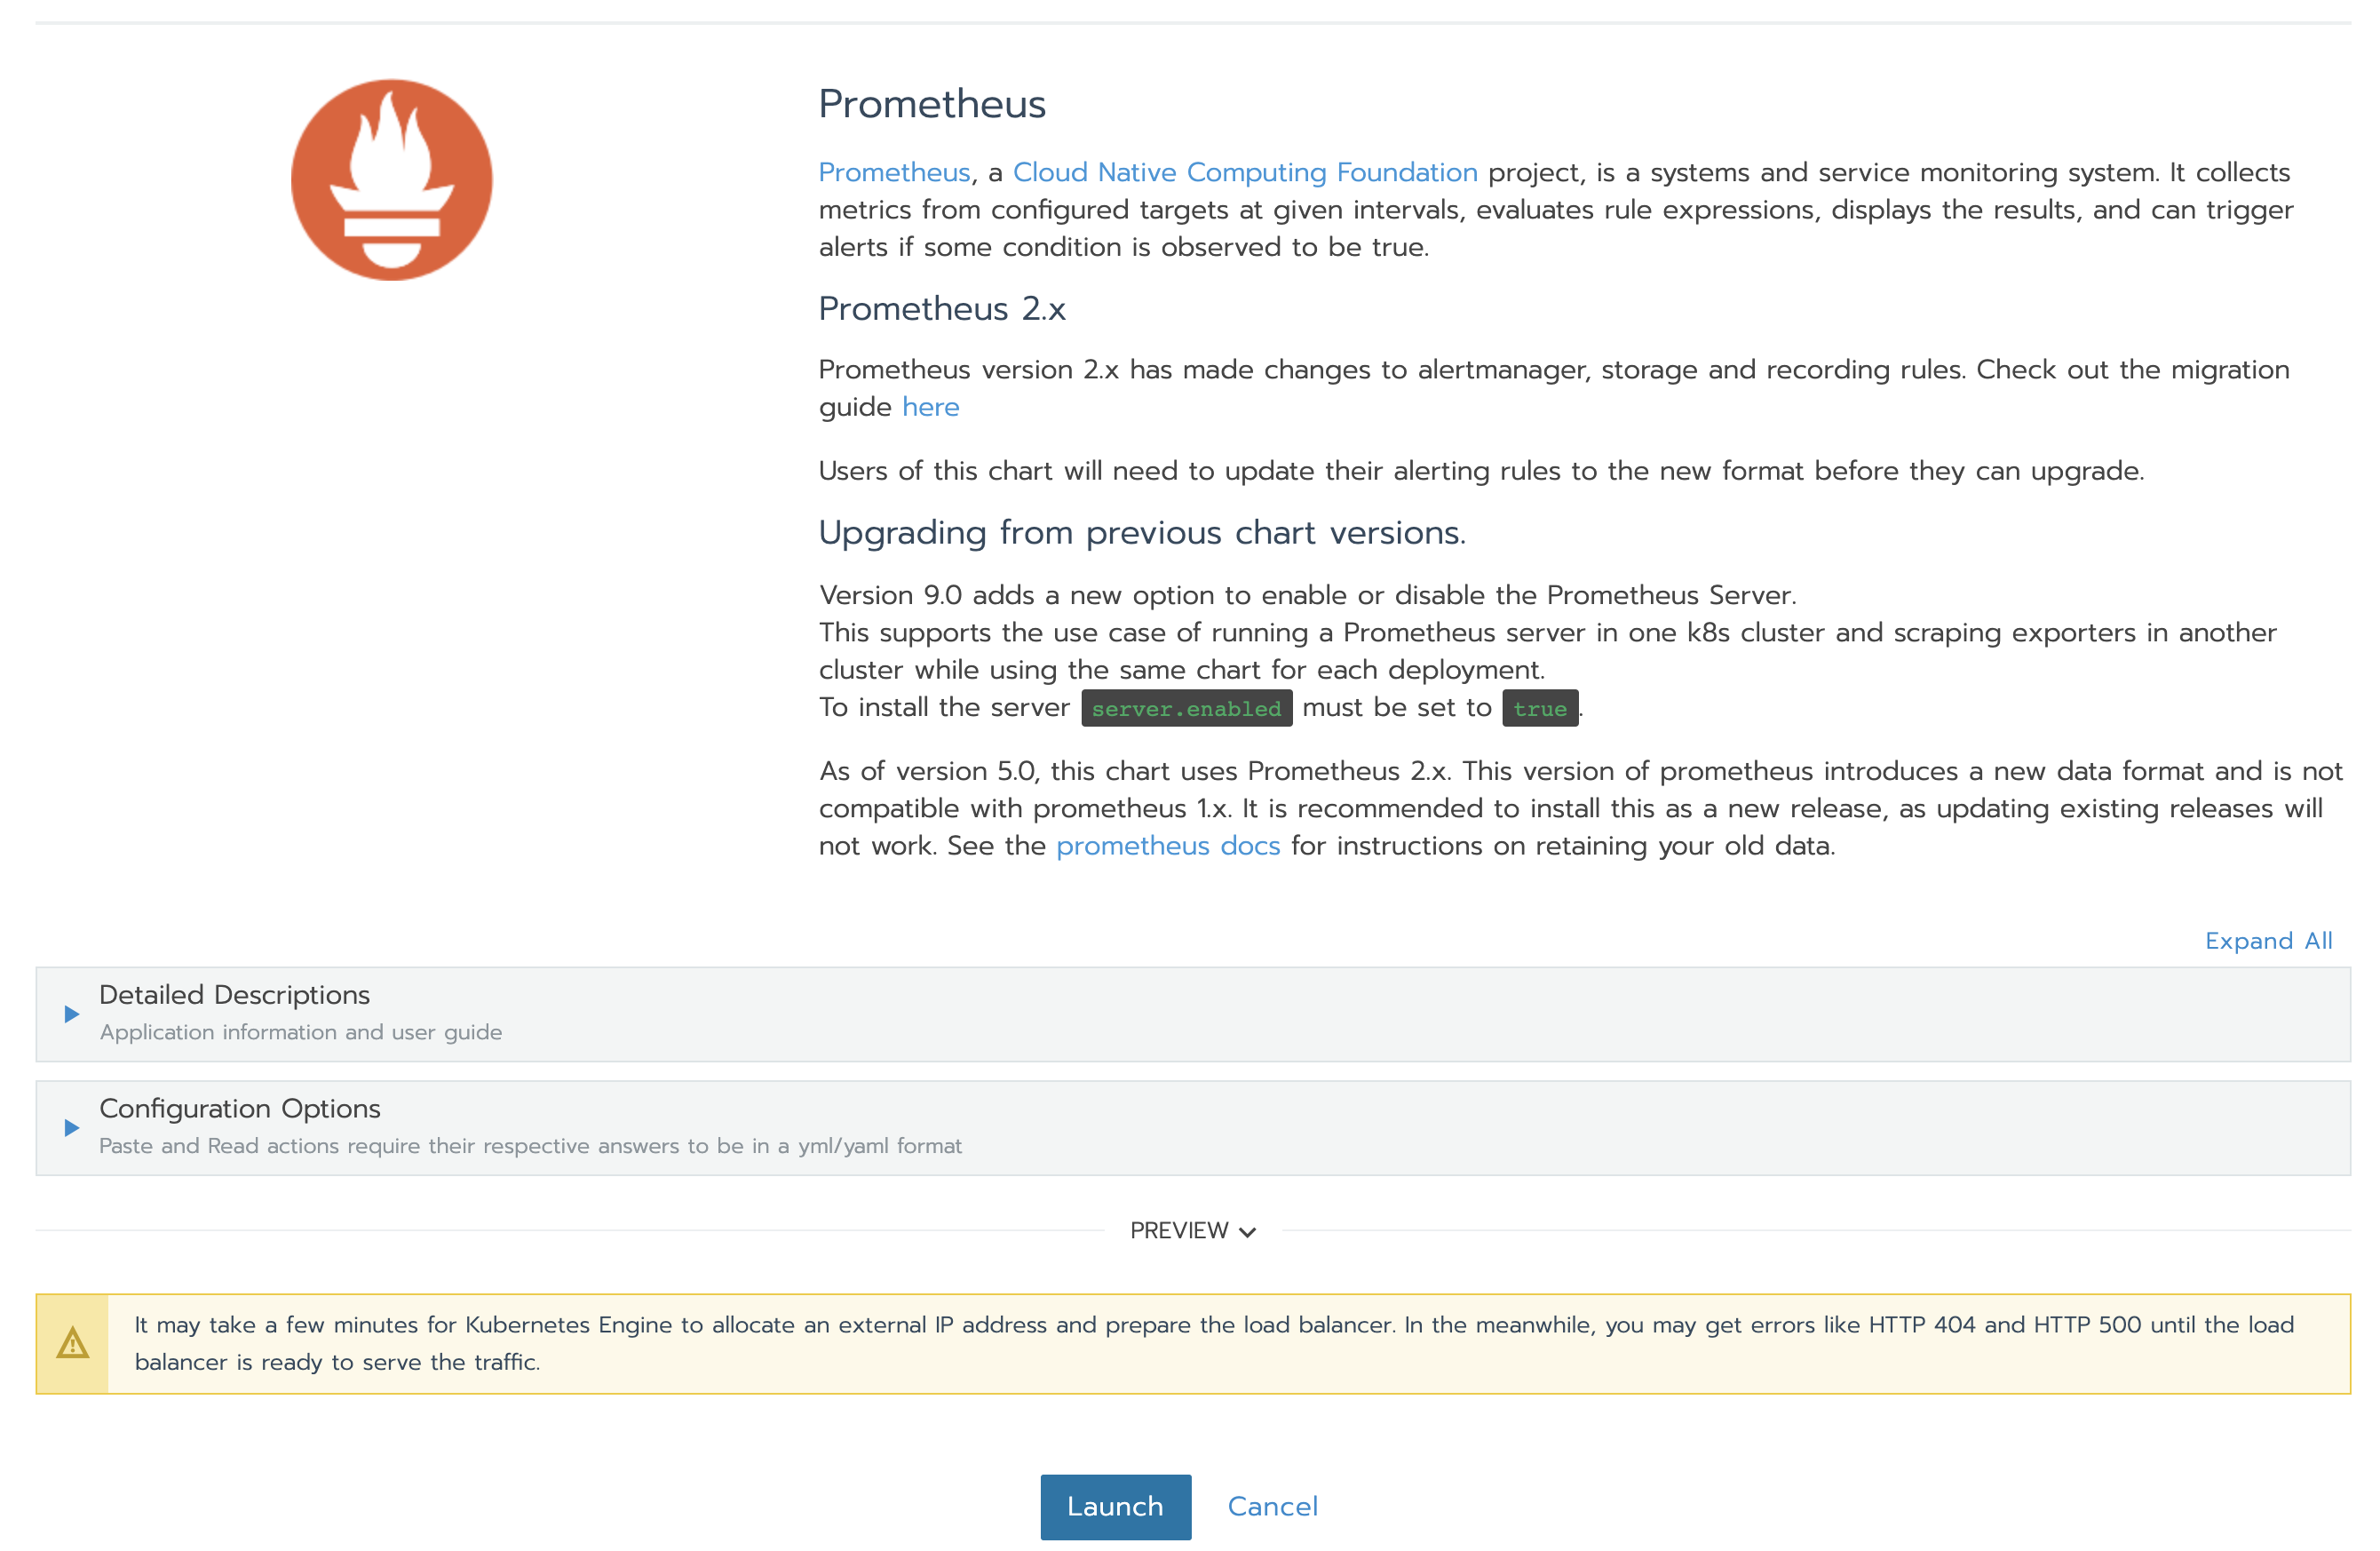Open Cloud Native Computing Foundation link

pyautogui.click(x=1245, y=172)
